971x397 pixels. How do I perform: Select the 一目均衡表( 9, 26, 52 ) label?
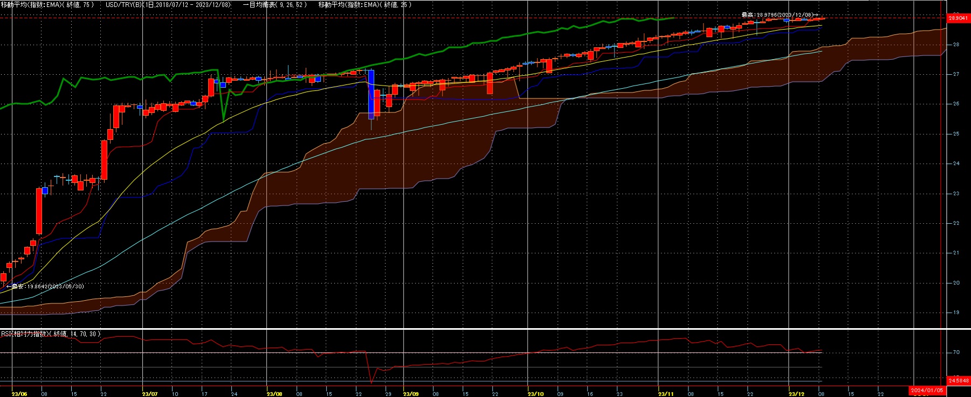click(275, 4)
